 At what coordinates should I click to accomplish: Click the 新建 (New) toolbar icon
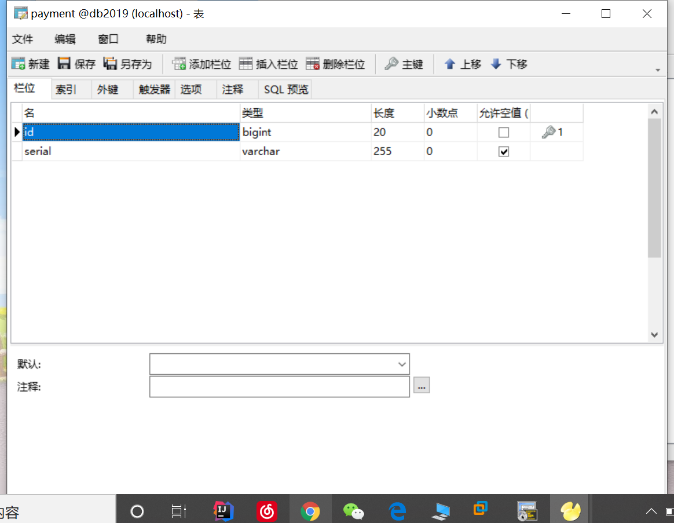[x=30, y=64]
